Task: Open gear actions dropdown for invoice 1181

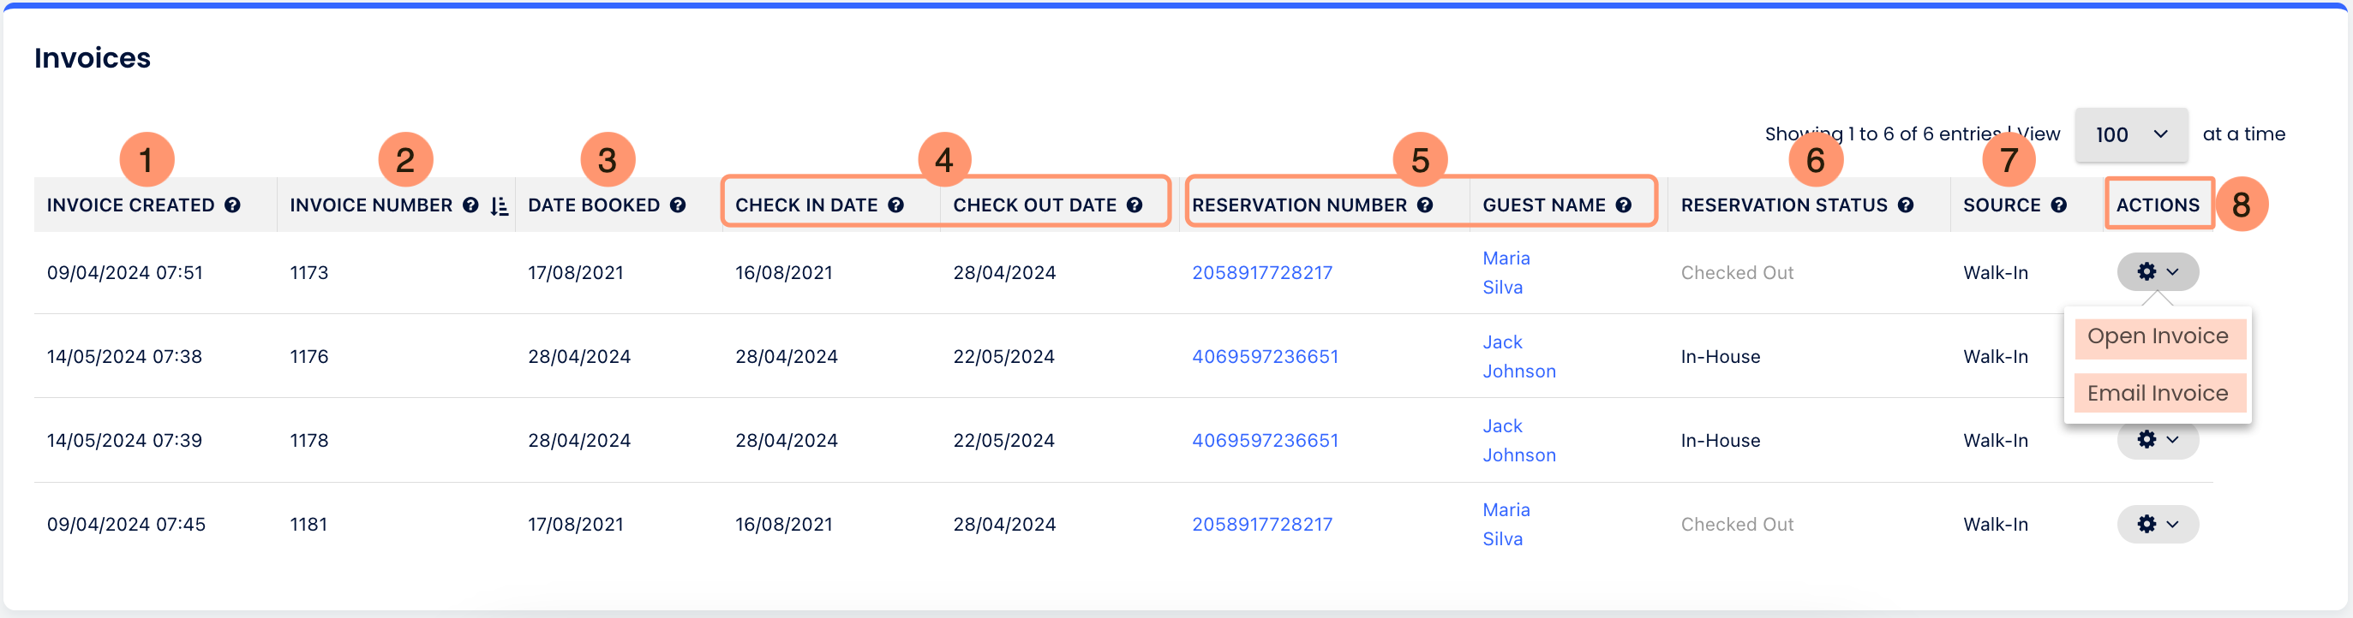Action: click(2158, 524)
